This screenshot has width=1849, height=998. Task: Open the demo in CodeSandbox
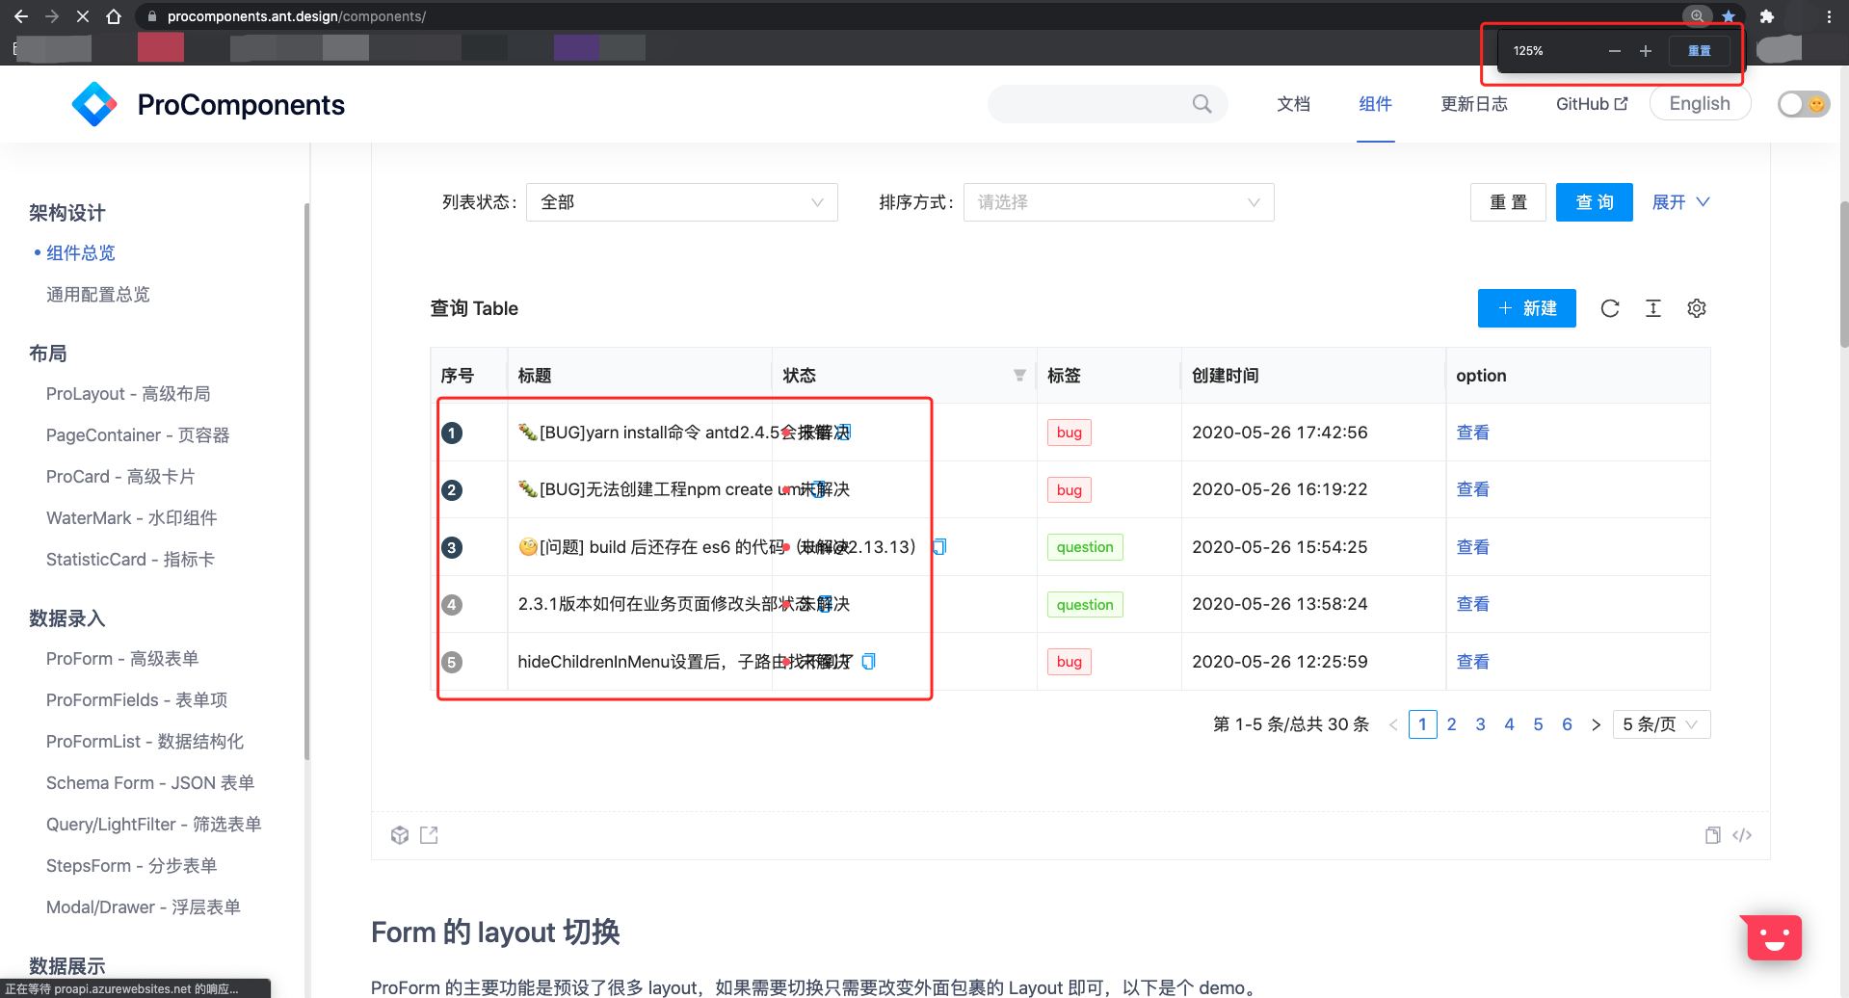[x=400, y=835]
